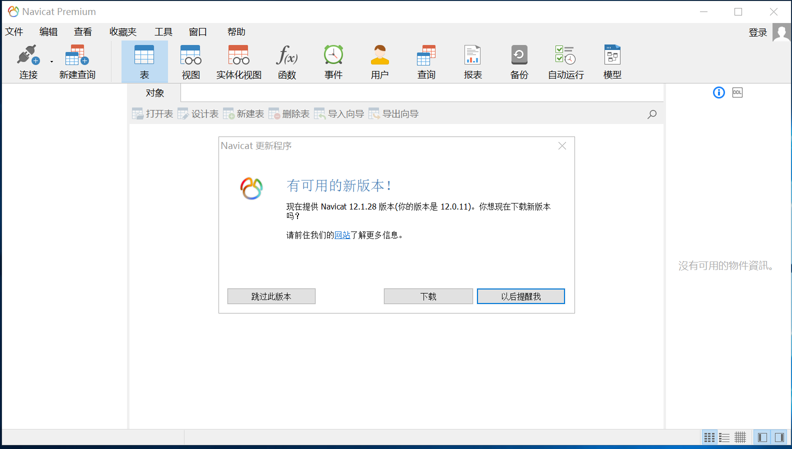
Task: Click the user avatar icon
Action: click(781, 32)
